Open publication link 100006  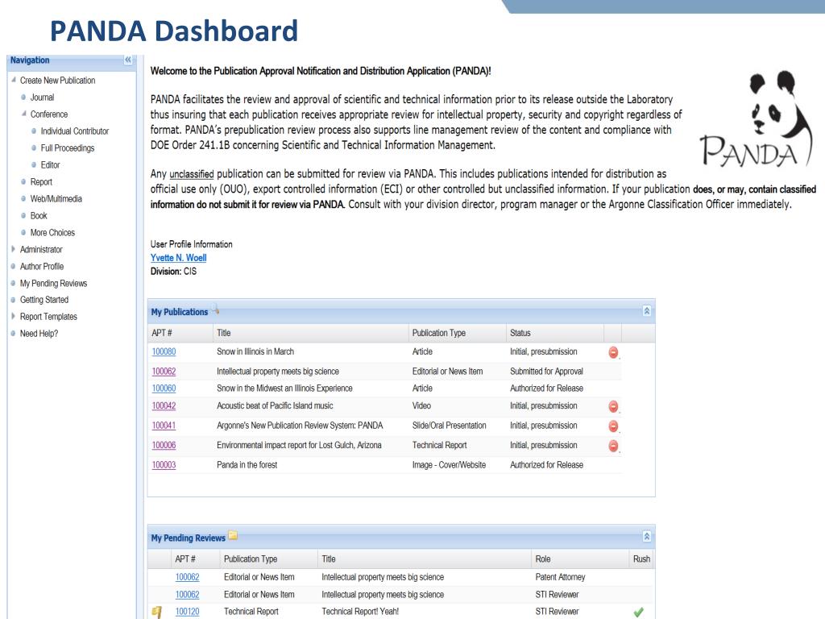pyautogui.click(x=164, y=445)
